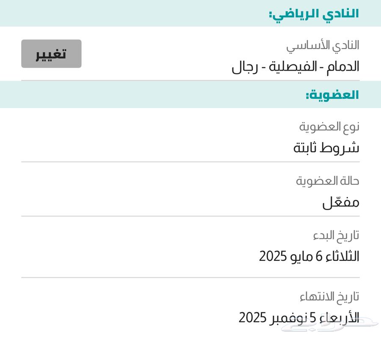Image resolution: width=381 pixels, height=337 pixels.
Task: Click the teal العضوية banner area
Action: [190, 94]
